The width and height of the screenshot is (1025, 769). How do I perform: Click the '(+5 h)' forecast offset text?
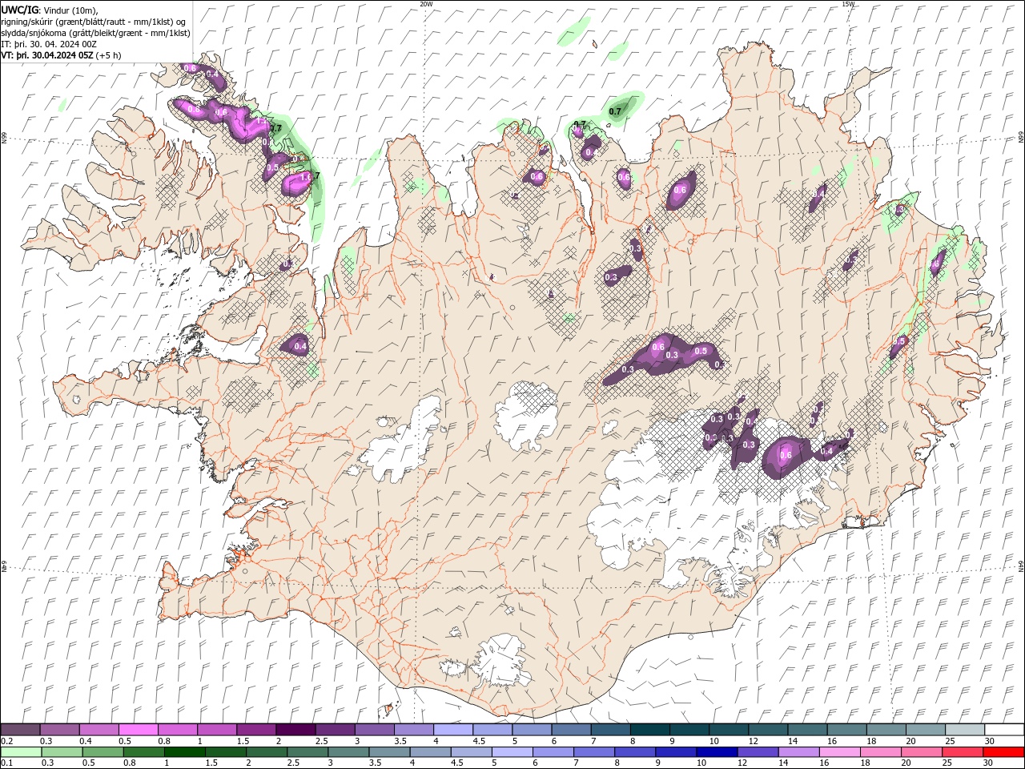tap(109, 55)
